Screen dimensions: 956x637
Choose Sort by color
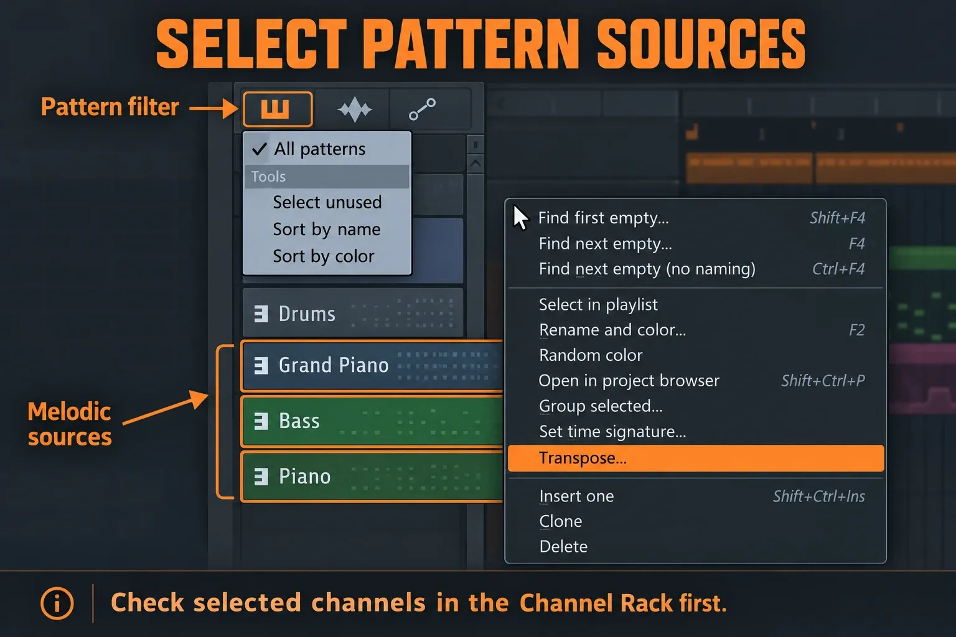(x=327, y=256)
